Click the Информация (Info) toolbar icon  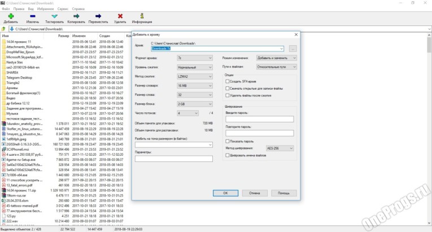[x=142, y=16]
